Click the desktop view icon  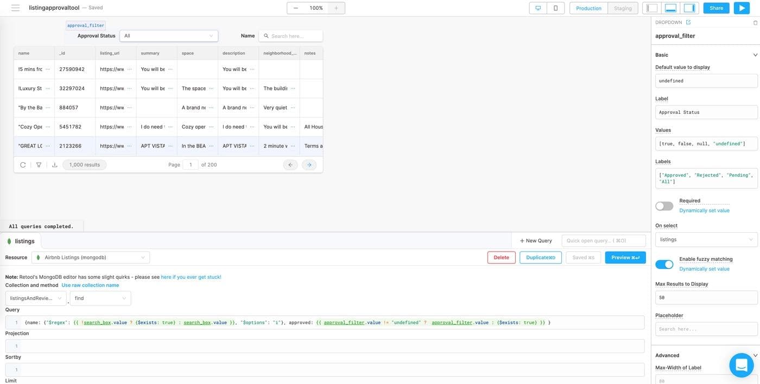pos(538,8)
